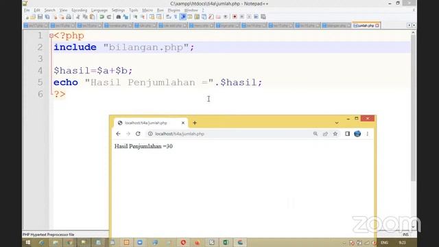439x247 pixels.
Task: Click the ENG language indicator in tray
Action: click(384, 242)
